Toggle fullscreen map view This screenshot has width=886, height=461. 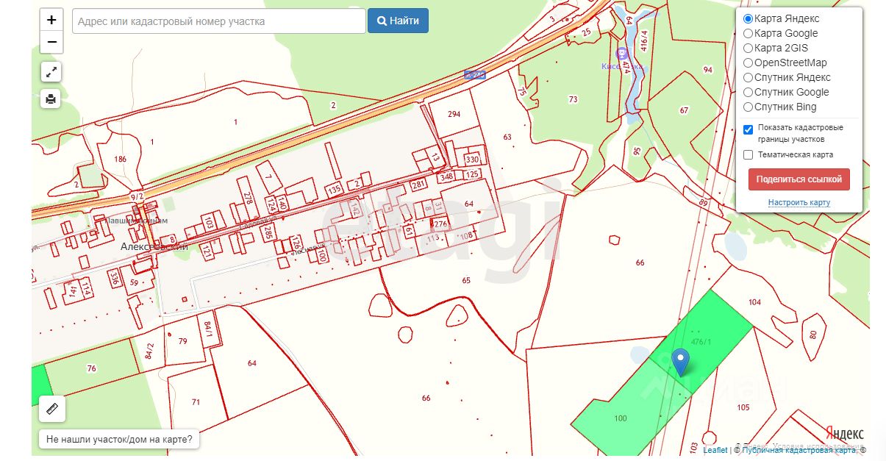point(51,72)
